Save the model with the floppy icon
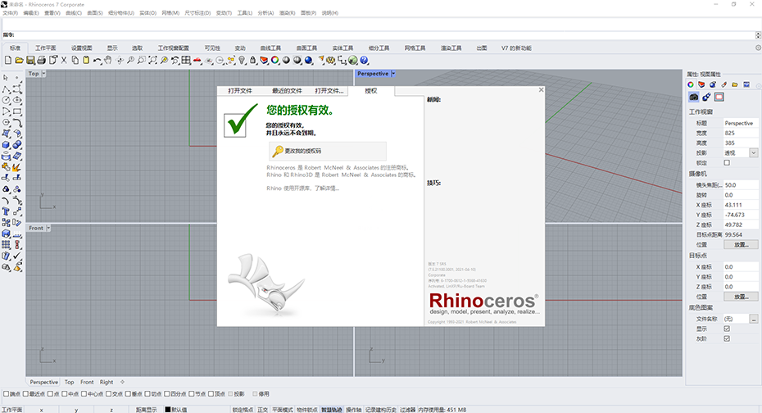The width and height of the screenshot is (762, 413). coord(30,61)
